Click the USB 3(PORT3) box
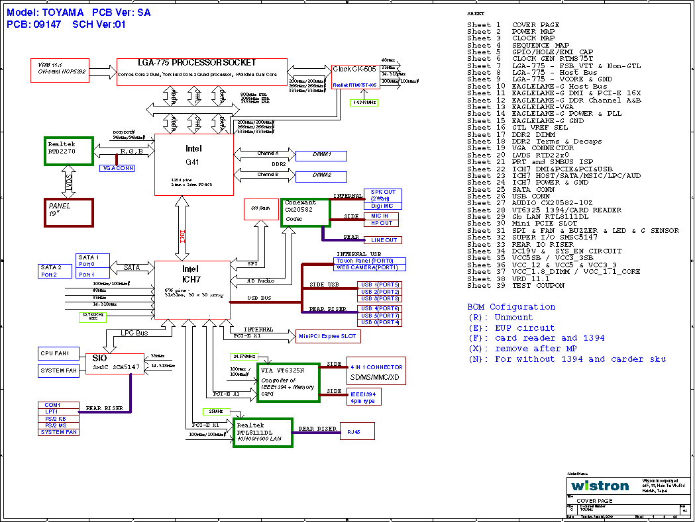This screenshot has width=695, height=522. click(380, 298)
